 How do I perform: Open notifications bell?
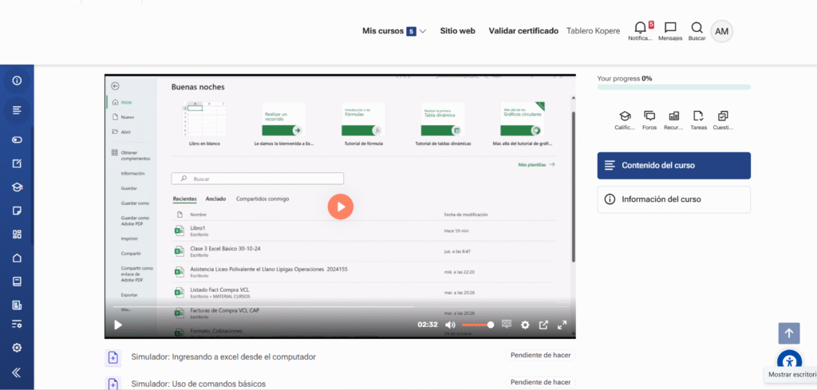(641, 31)
